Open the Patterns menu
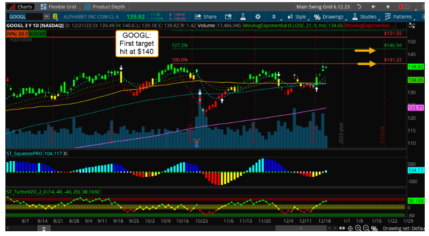Image resolution: width=429 pixels, height=236 pixels. (x=398, y=17)
